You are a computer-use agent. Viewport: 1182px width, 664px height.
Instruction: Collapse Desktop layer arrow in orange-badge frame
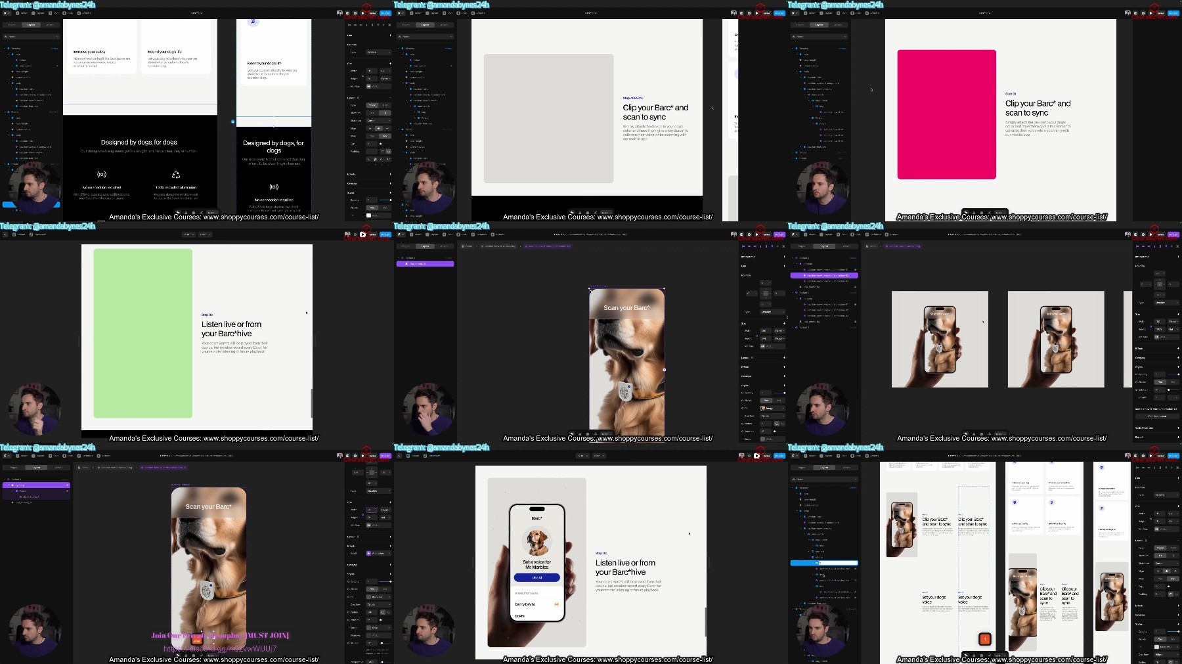click(793, 488)
